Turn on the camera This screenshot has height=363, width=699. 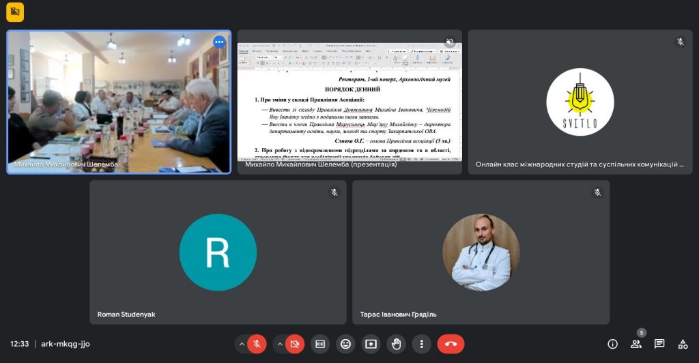click(295, 344)
